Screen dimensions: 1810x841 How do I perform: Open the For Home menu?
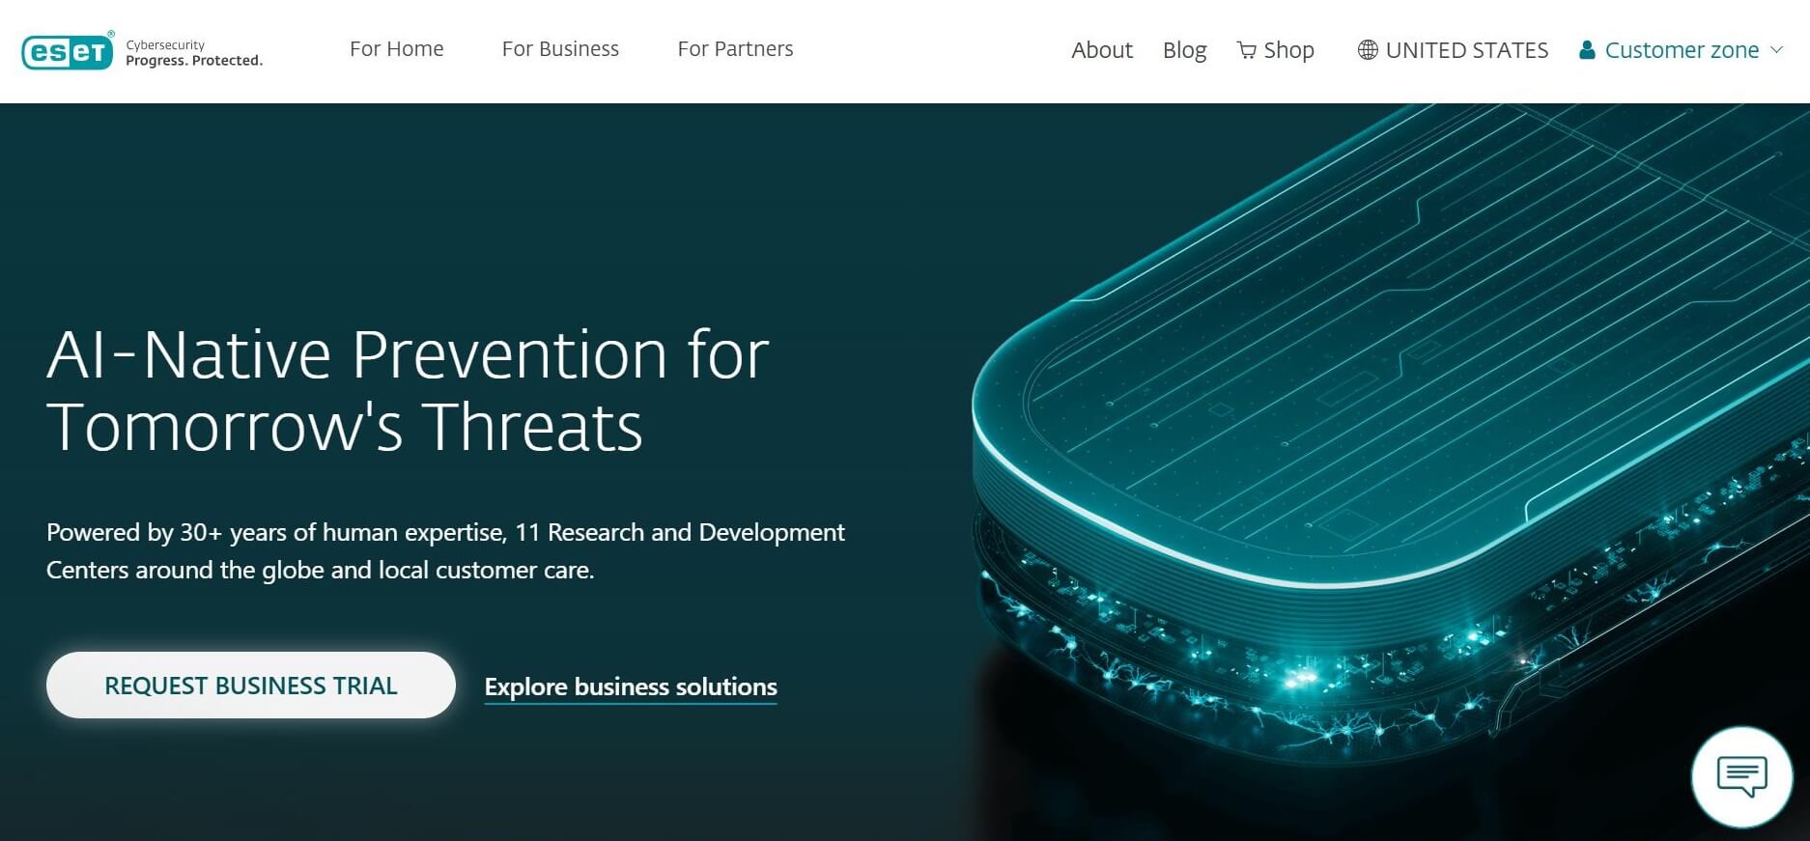pyautogui.click(x=396, y=49)
